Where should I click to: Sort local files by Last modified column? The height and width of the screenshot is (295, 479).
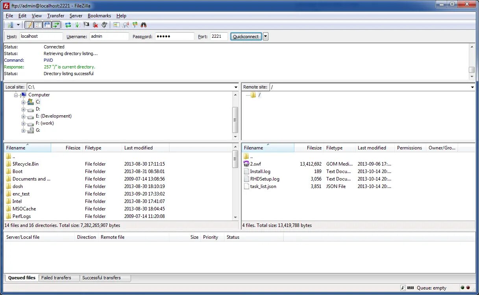[145, 148]
